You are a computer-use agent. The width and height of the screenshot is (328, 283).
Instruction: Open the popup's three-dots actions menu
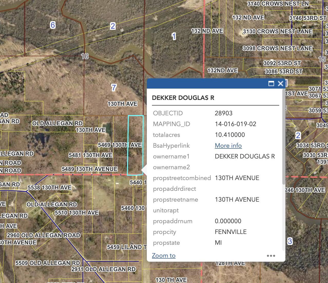coord(271,256)
